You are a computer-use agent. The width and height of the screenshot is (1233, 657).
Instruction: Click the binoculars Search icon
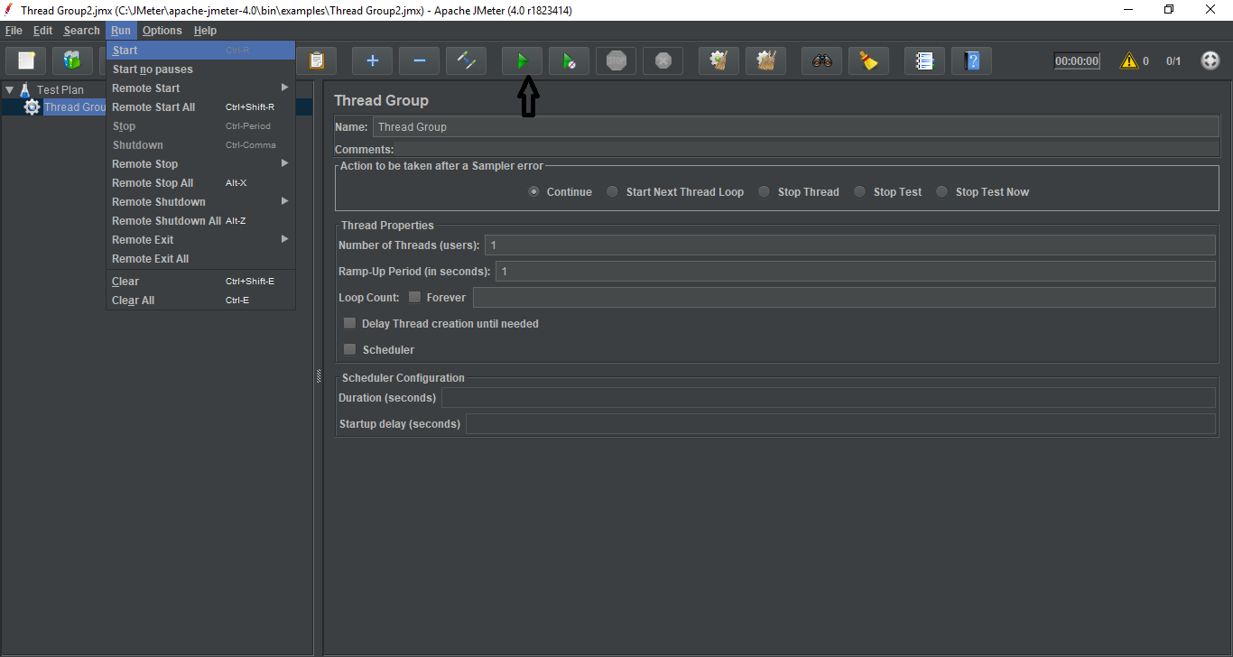click(x=821, y=61)
